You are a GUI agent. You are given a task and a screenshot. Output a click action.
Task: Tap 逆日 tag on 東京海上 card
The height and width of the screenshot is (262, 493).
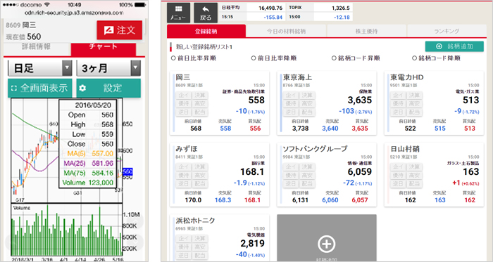[x=291, y=112]
